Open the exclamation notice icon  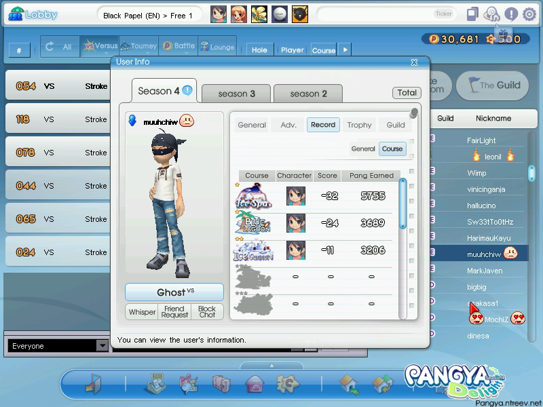tap(511, 14)
